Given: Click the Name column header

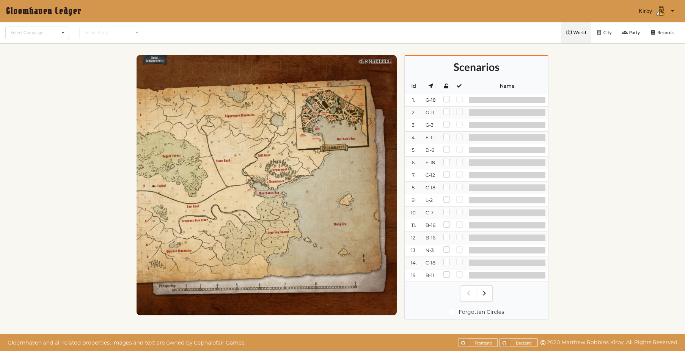Looking at the screenshot, I should [x=507, y=86].
